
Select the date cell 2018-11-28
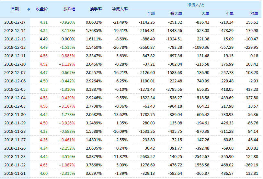coord(15,131)
